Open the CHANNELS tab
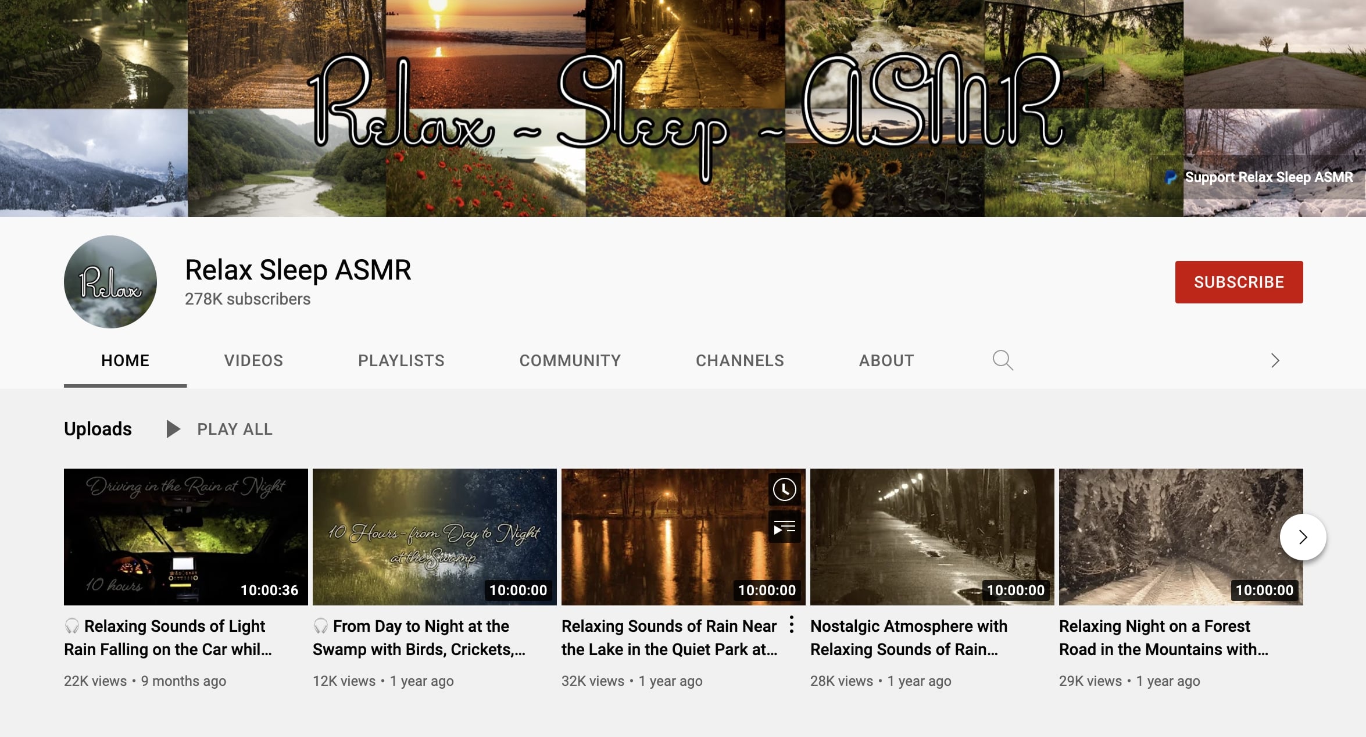The width and height of the screenshot is (1366, 737). (739, 360)
